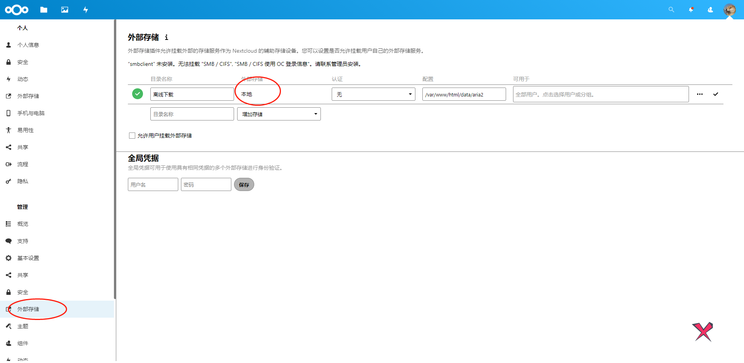Open the notifications bell icon
The height and width of the screenshot is (363, 744).
[x=691, y=10]
